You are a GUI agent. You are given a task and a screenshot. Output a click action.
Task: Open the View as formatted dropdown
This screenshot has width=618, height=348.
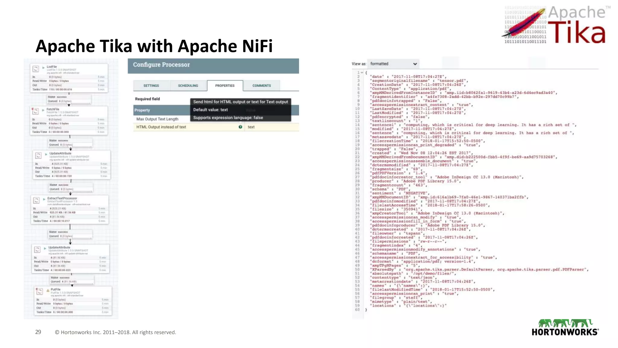coord(393,64)
